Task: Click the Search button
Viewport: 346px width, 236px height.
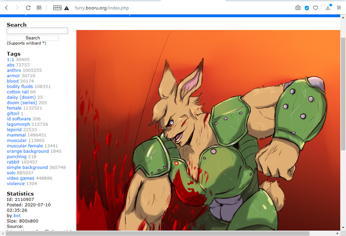Action: point(33,38)
